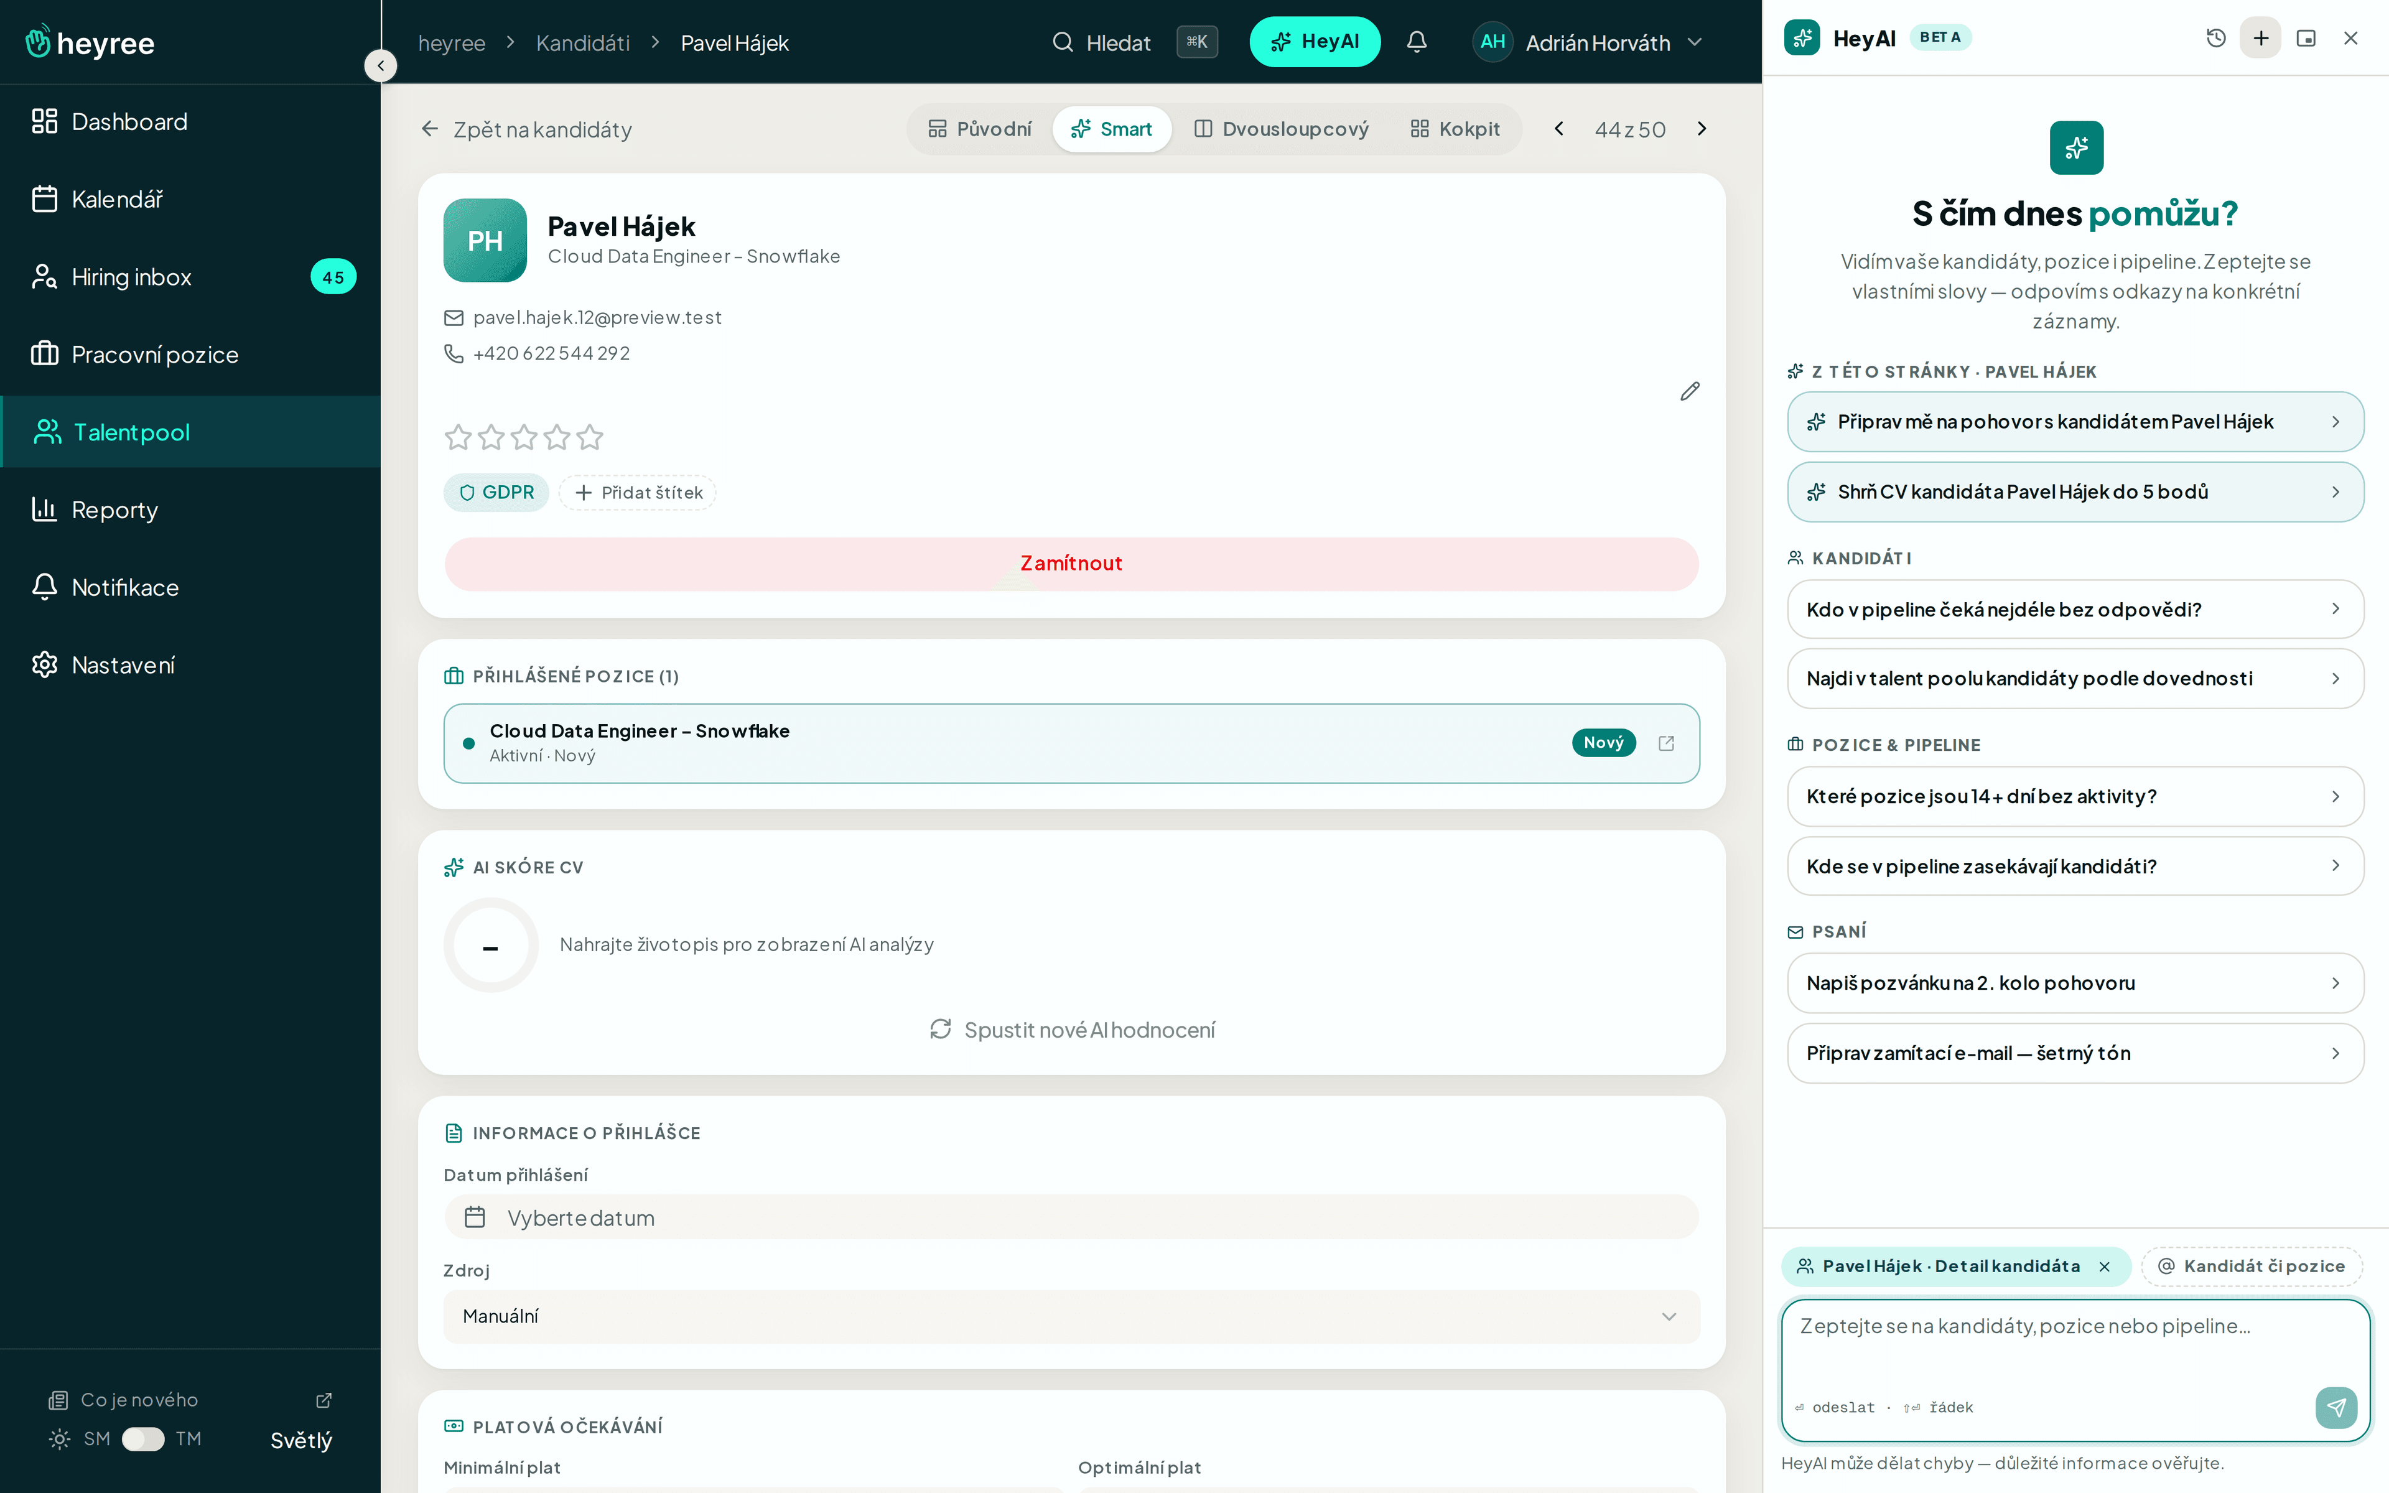Screen dimensions: 2389x1493
Task: Open Reporty section
Action: (190, 509)
